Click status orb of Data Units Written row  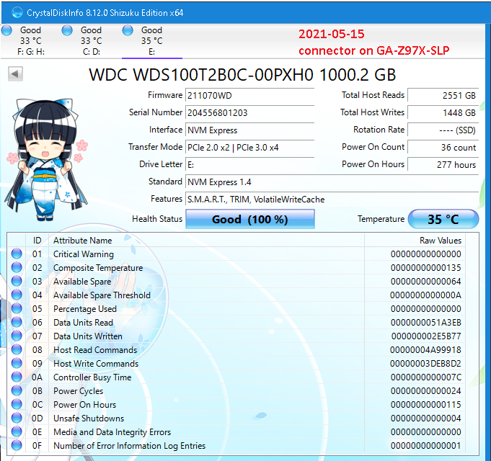point(17,336)
